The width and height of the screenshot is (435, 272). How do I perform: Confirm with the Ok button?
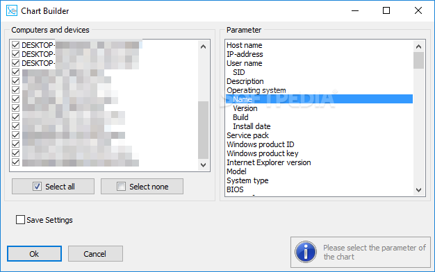[x=35, y=254]
